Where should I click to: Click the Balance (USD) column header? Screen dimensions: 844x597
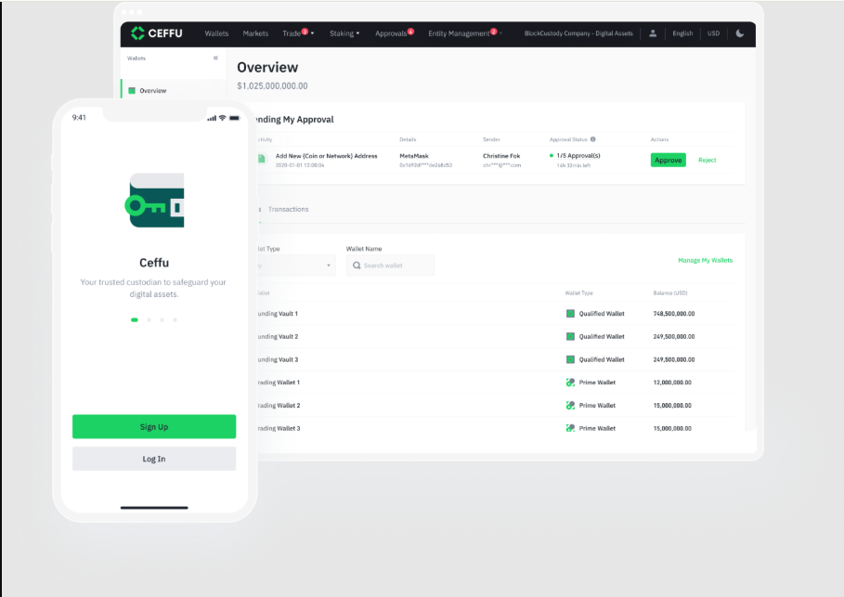(670, 292)
